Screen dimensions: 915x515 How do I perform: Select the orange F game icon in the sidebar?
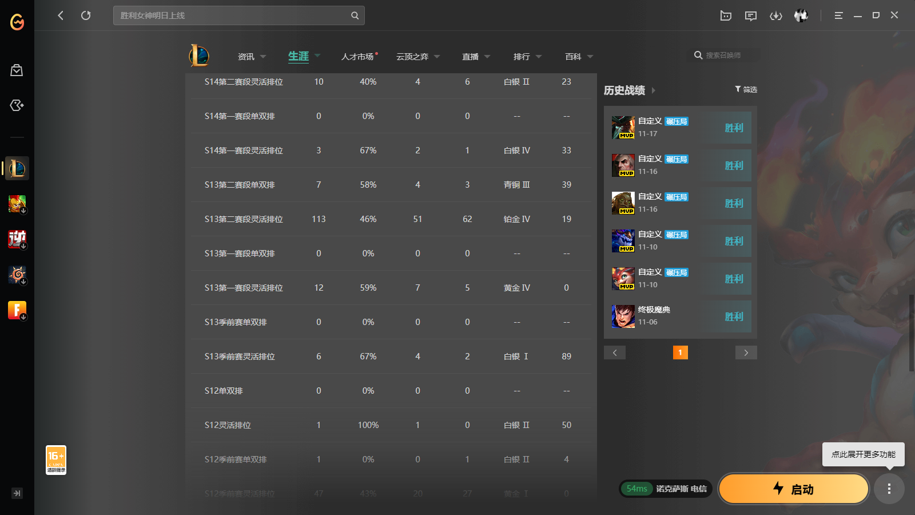tap(17, 310)
